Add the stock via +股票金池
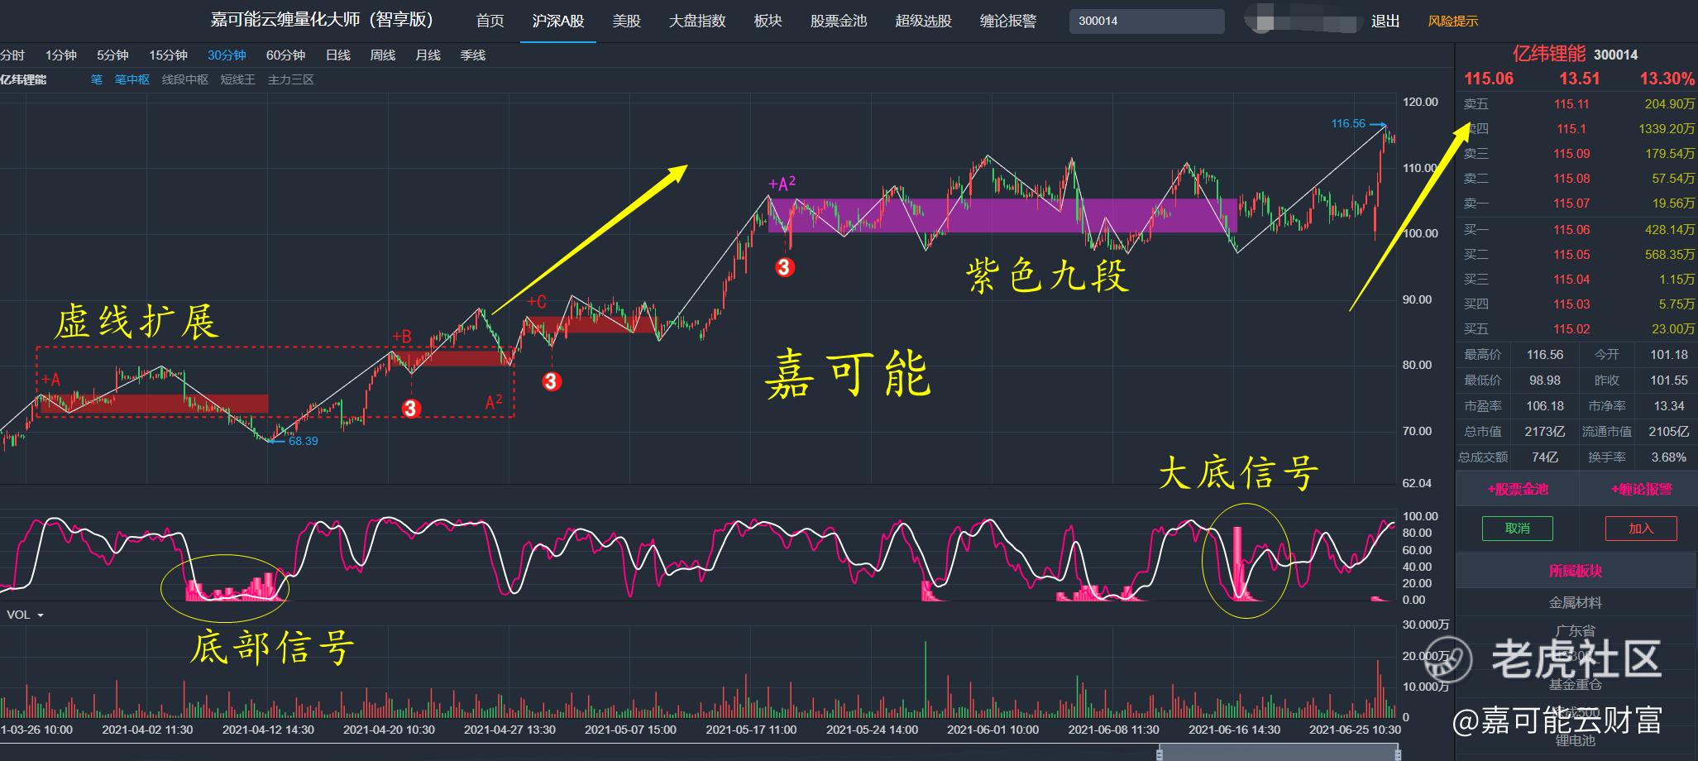Viewport: 1698px width, 761px height. point(1518,489)
